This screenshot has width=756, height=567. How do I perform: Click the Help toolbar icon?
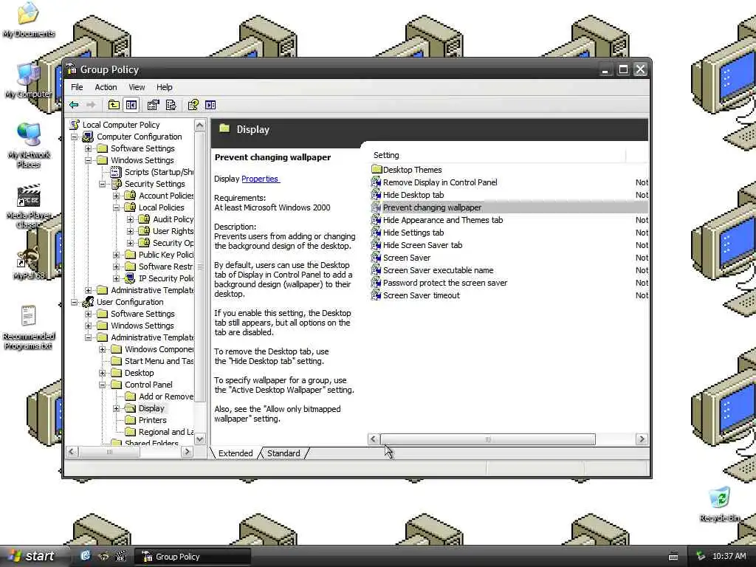point(193,105)
